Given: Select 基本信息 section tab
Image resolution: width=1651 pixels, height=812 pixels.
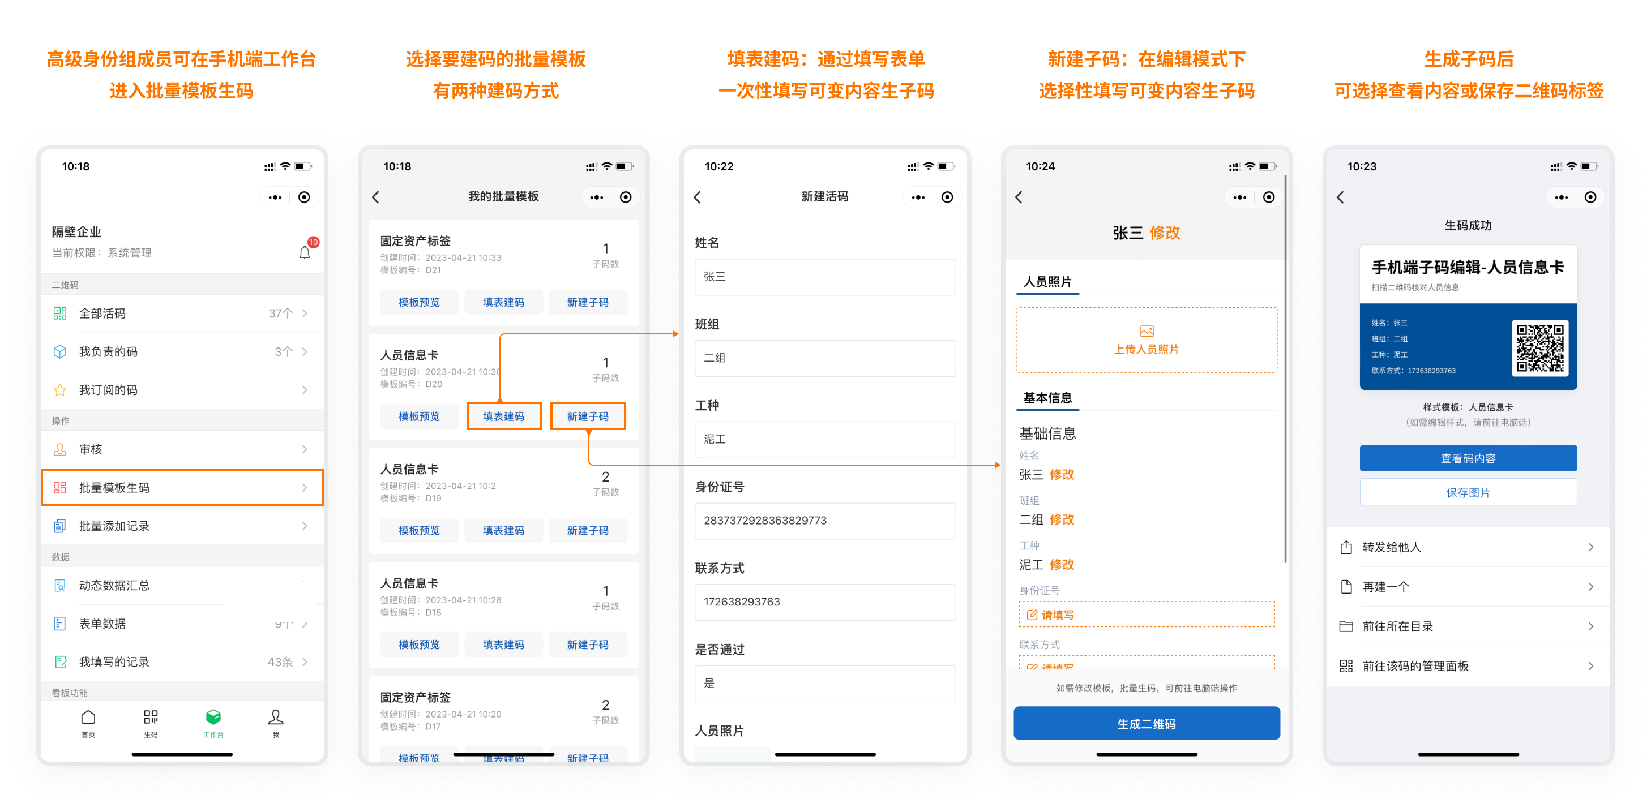Looking at the screenshot, I should [x=1047, y=398].
